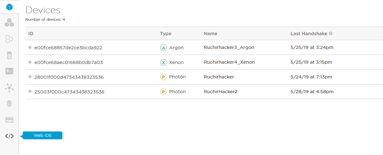Click the Web IDE tooltip label
Screen dimensions: 383x155
[43, 136]
